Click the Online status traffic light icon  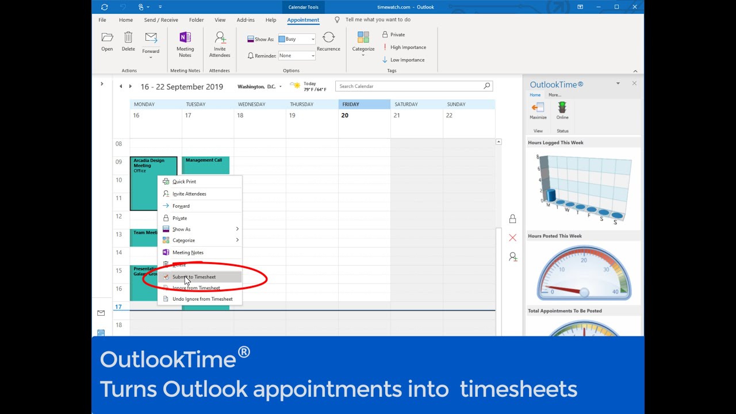click(562, 108)
